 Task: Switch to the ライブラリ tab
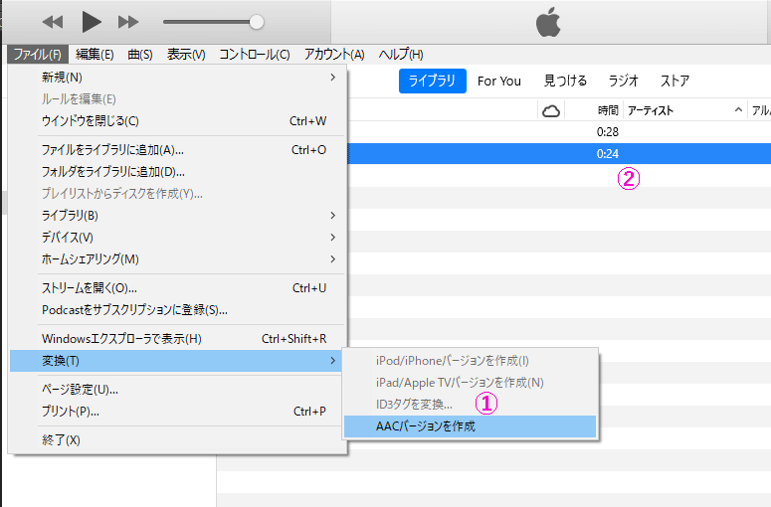(432, 81)
